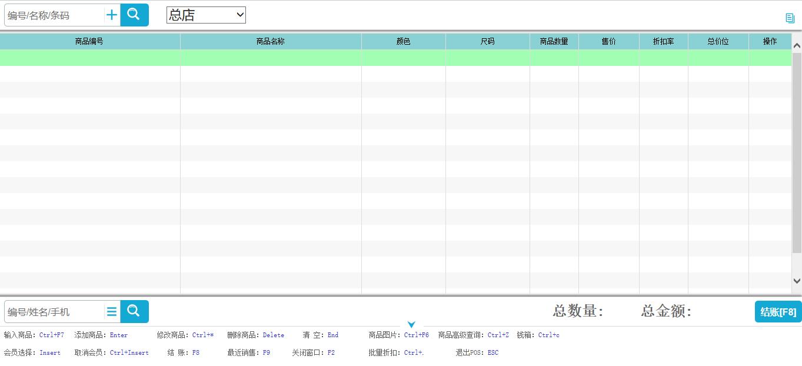
Task: Select the 颜色 column header
Action: [x=403, y=41]
